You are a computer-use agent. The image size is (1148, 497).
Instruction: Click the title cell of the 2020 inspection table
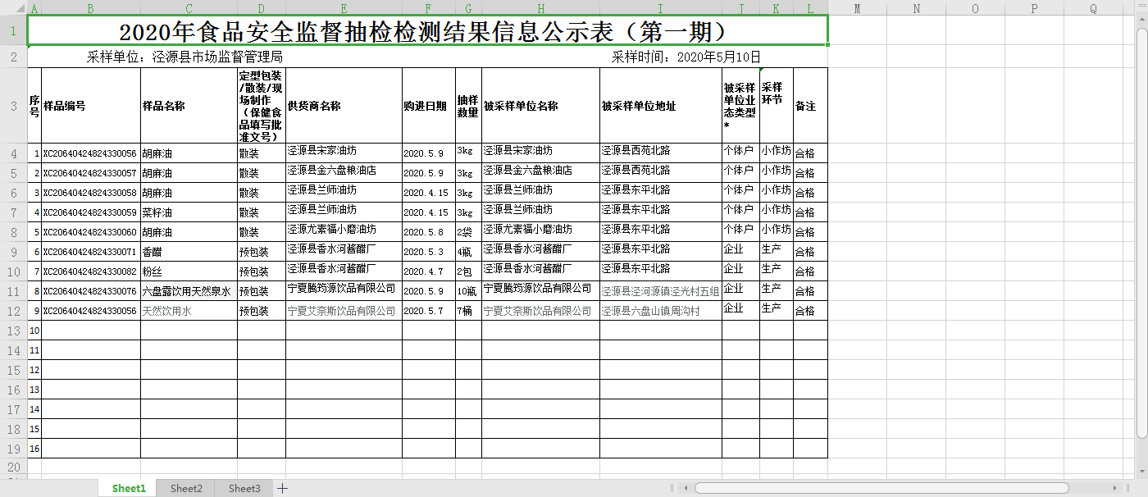point(427,32)
